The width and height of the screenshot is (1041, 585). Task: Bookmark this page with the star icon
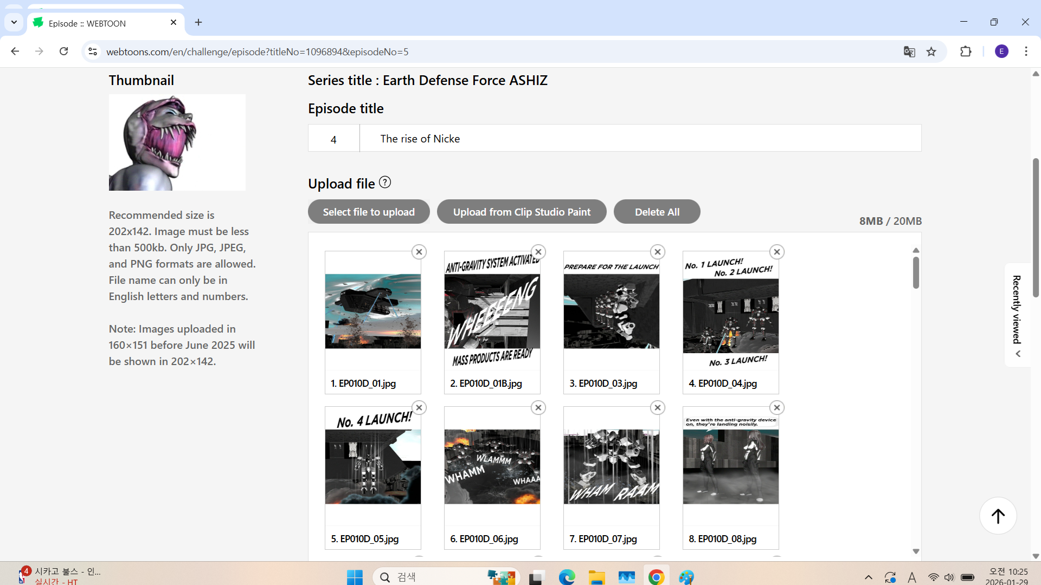click(931, 51)
